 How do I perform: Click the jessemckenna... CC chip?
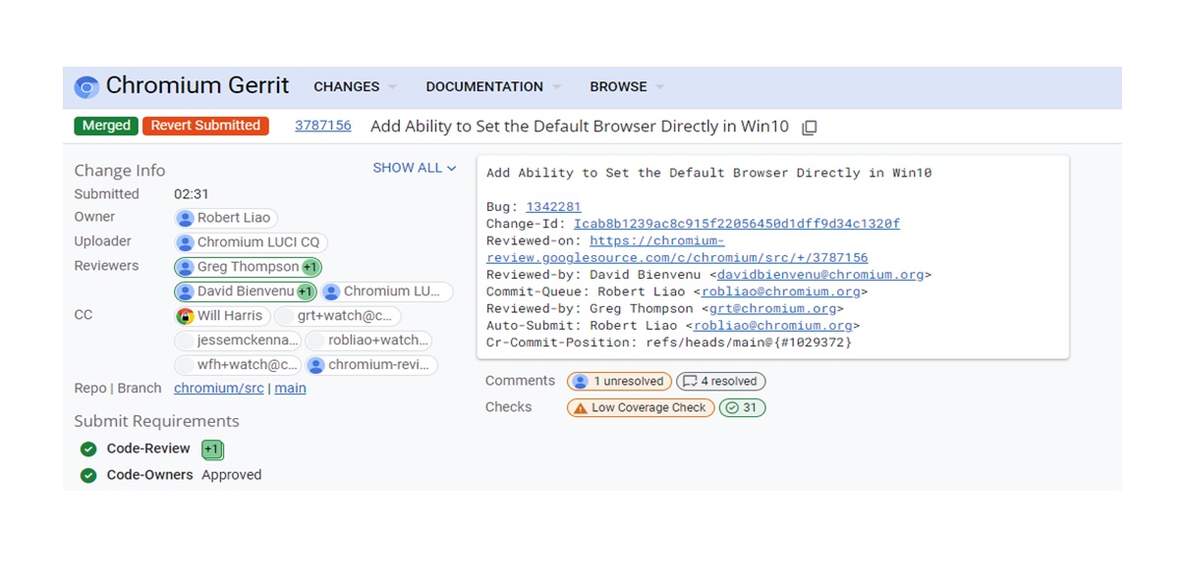[237, 341]
